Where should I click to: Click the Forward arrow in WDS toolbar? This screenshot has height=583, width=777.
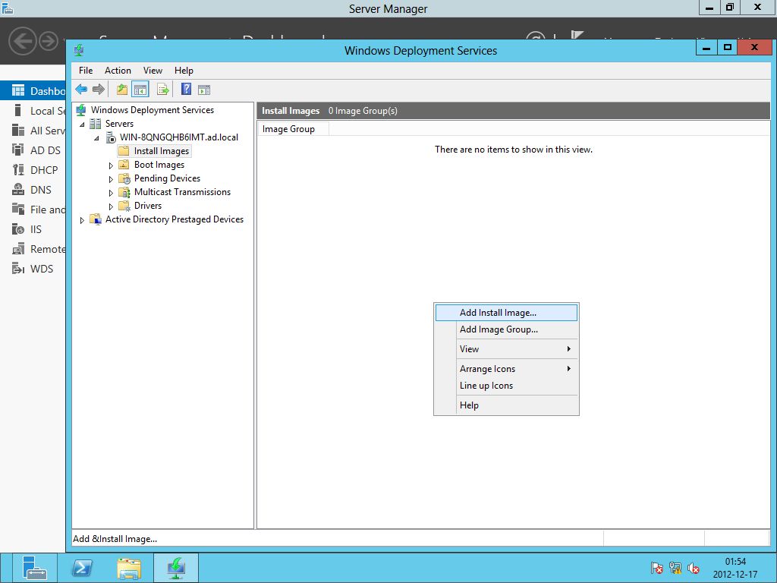coord(99,90)
